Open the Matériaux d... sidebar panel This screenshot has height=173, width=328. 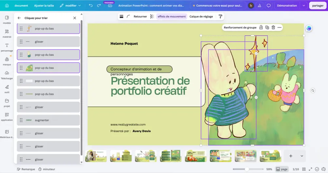pos(7,134)
